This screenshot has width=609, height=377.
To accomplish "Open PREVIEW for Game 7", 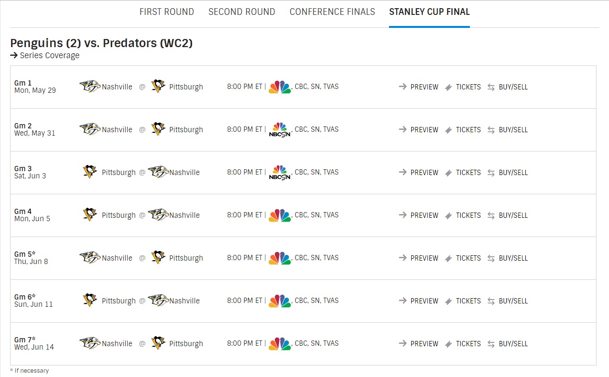I will 424,344.
